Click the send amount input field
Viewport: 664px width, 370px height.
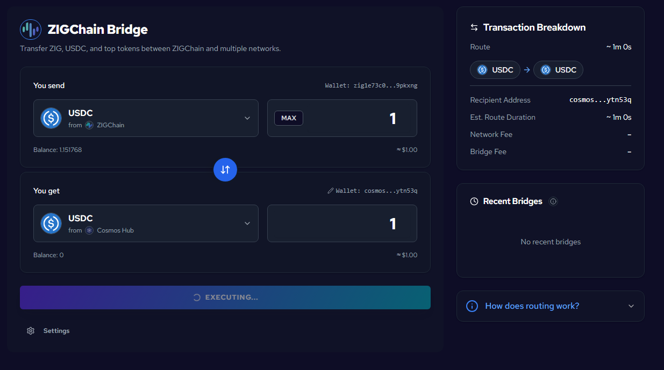[x=360, y=118]
